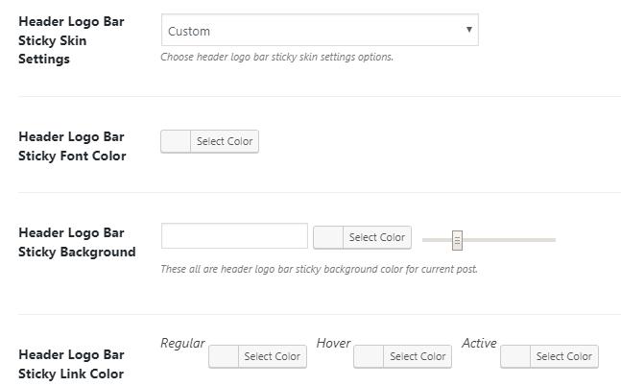621x386 pixels.
Task: Open the Sticky Skin Settings 'Custom' dropdown
Action: pyautogui.click(x=319, y=30)
